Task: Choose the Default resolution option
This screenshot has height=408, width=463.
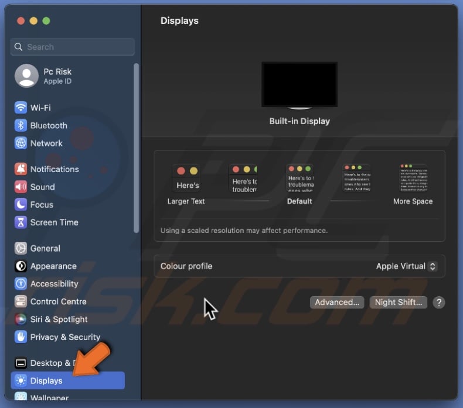Action: (x=299, y=184)
